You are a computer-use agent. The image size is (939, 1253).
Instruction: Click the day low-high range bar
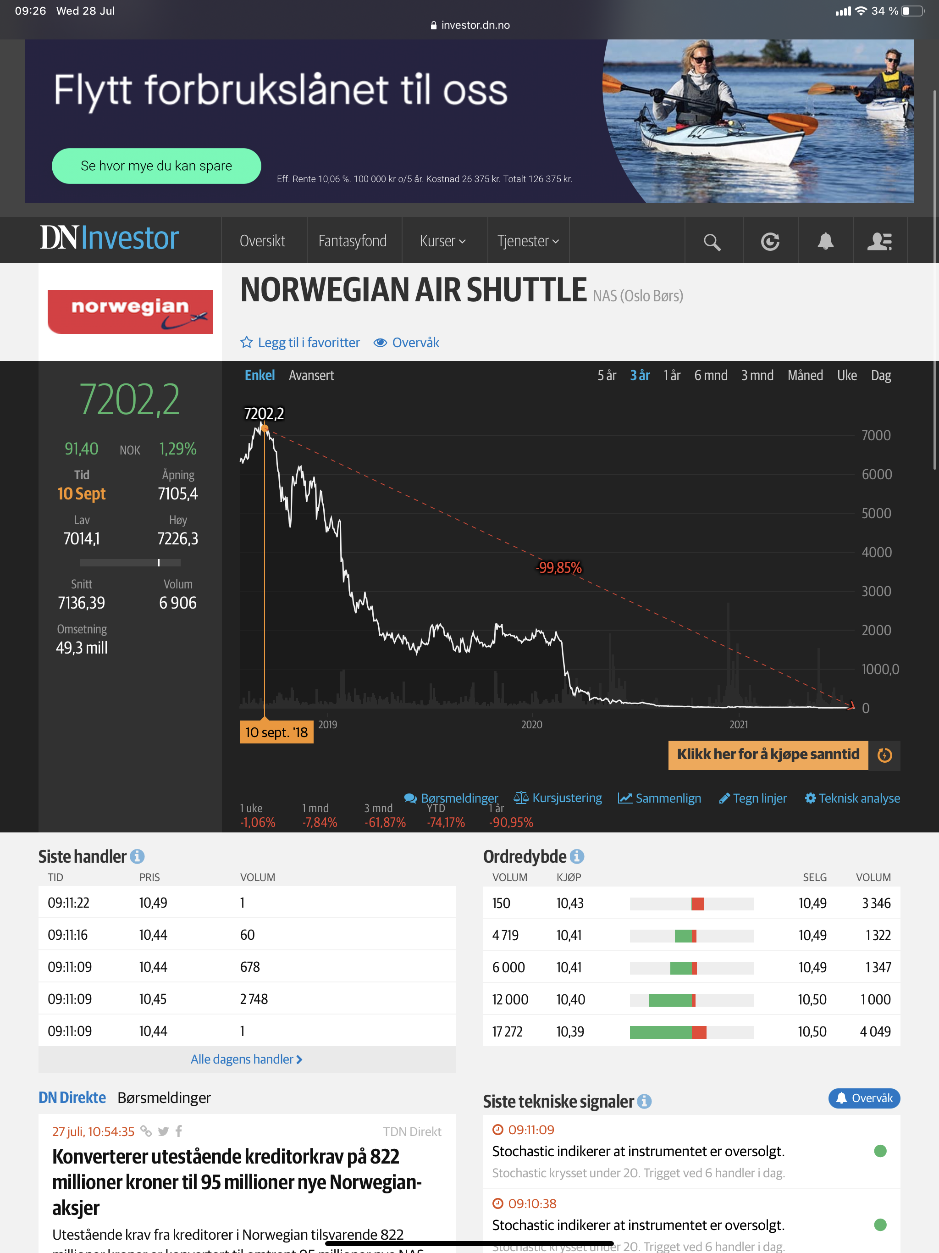(x=130, y=562)
